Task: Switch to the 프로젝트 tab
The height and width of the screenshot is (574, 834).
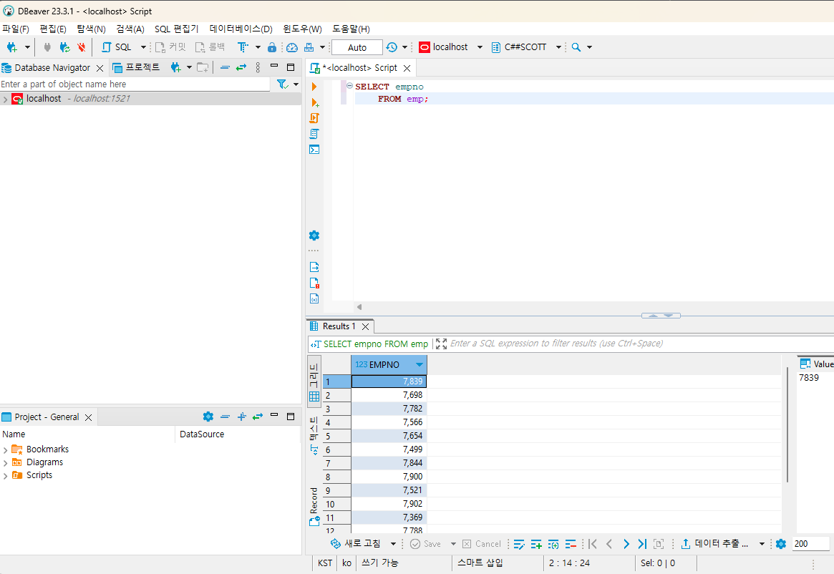Action: [136, 67]
